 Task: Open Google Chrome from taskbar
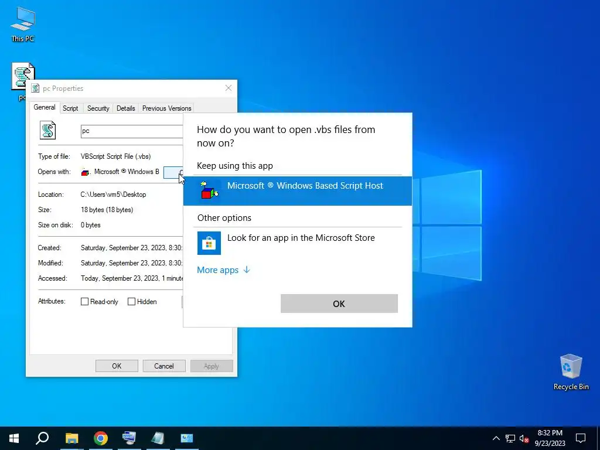pos(101,438)
